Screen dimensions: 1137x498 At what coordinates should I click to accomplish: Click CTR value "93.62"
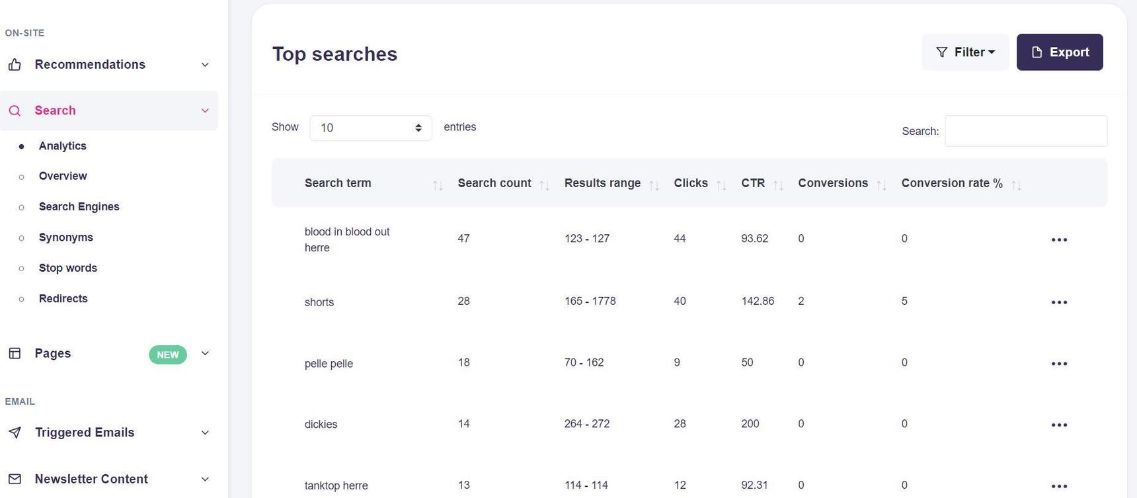pos(755,239)
